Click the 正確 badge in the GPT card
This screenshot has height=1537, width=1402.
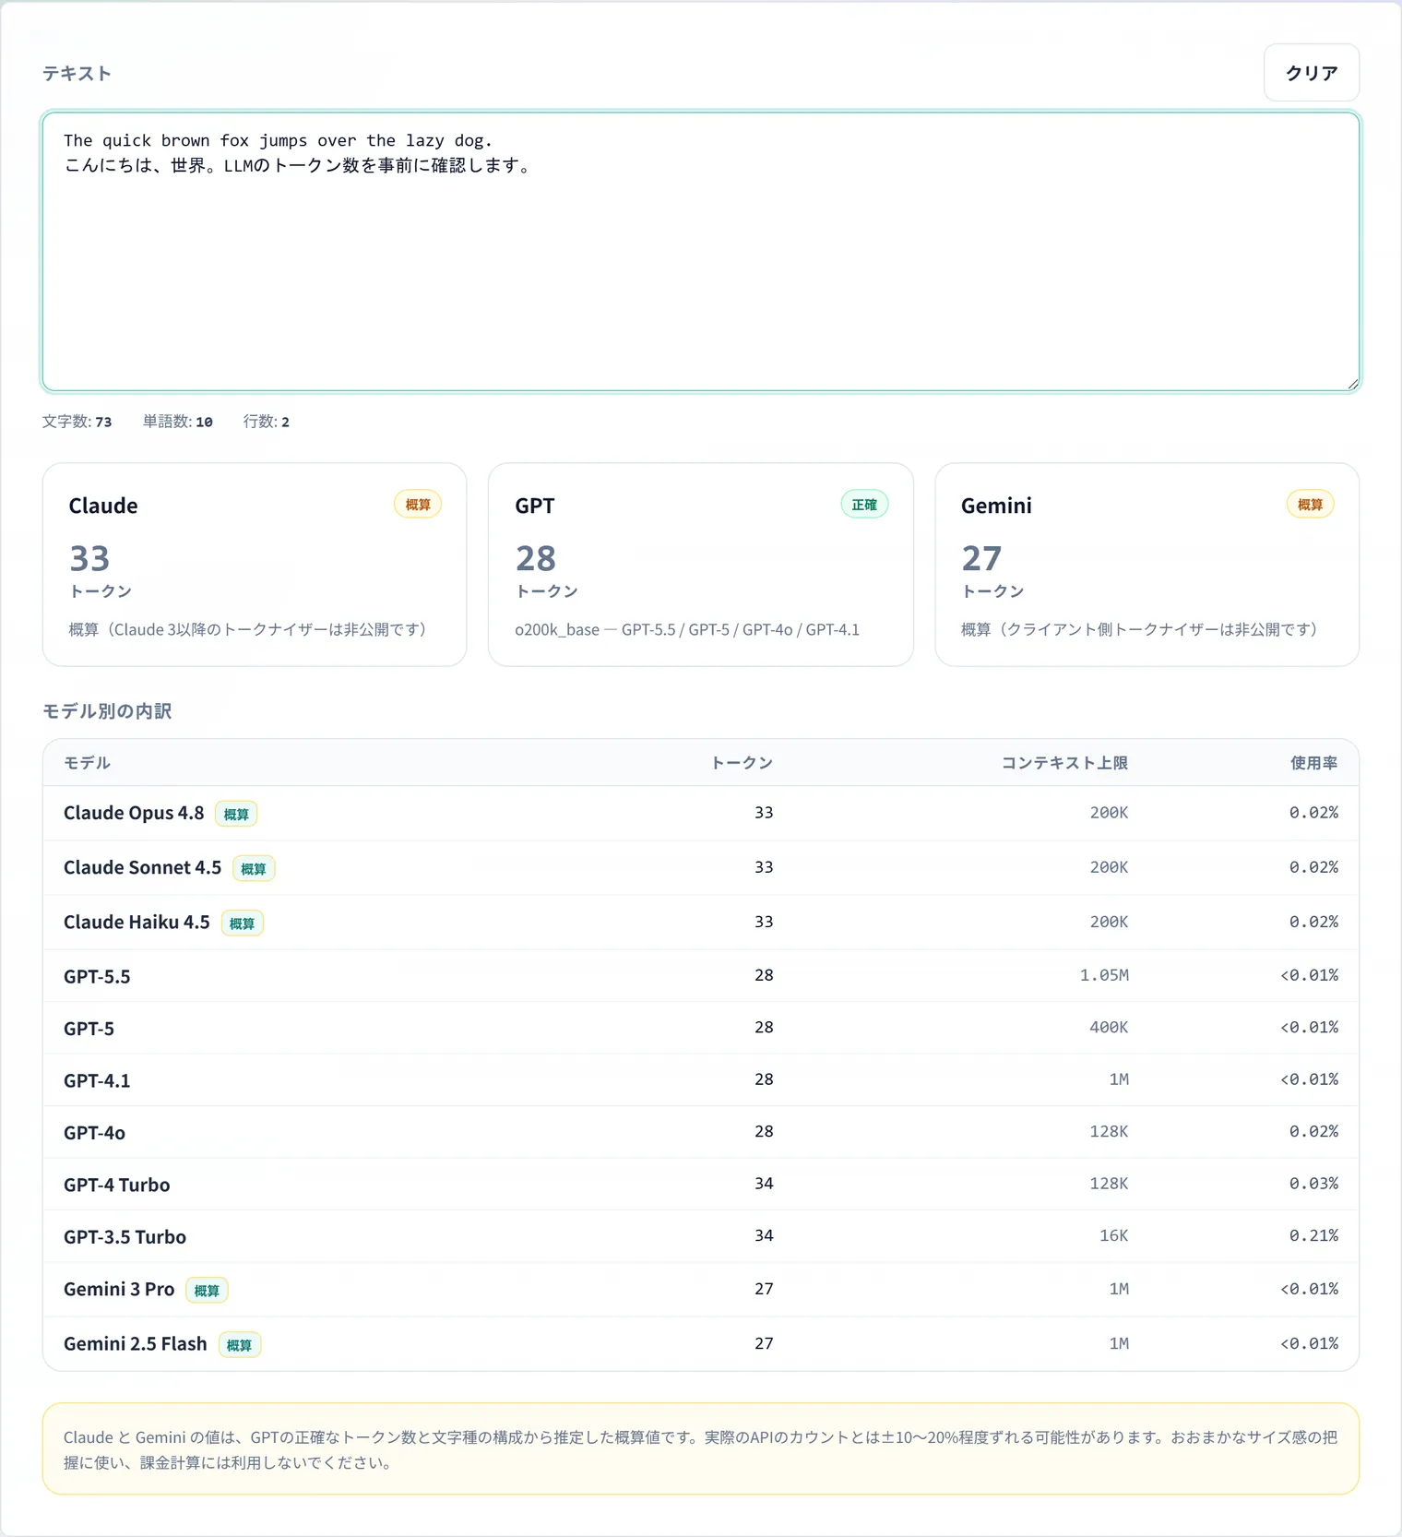tap(864, 505)
